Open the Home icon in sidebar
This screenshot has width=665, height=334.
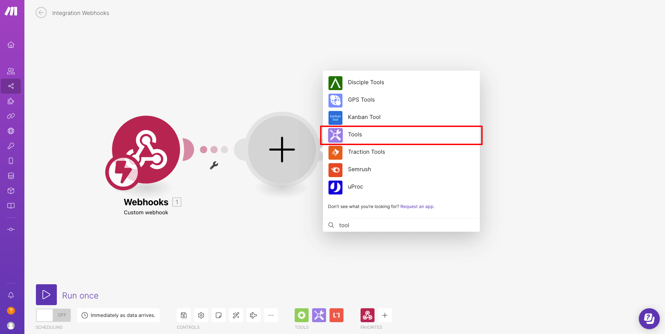pyautogui.click(x=11, y=45)
